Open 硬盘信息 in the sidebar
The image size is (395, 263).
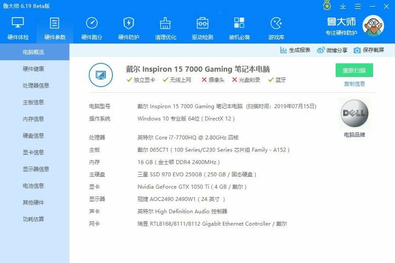33,136
